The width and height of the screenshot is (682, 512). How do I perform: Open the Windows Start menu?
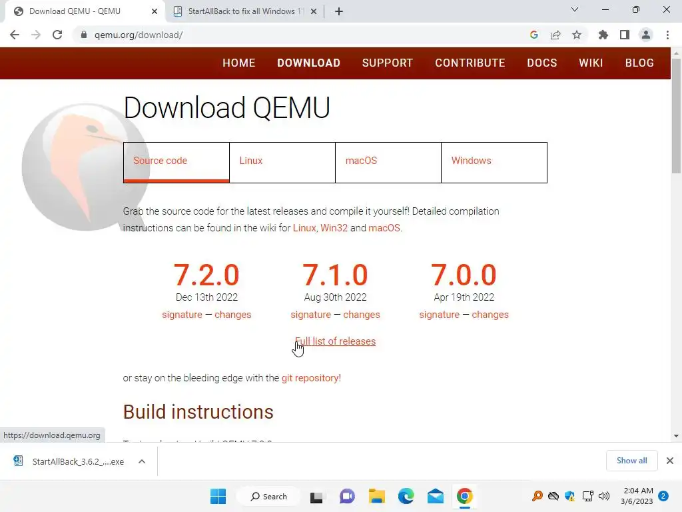[x=218, y=496]
